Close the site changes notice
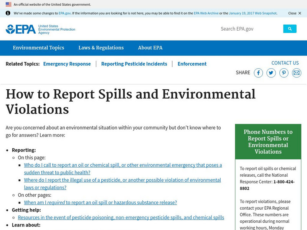 click(294, 13)
